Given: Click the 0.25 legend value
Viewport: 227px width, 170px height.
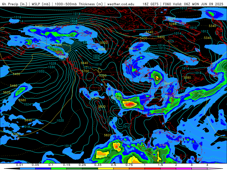Looking at the screenshot, I should 82,165.
